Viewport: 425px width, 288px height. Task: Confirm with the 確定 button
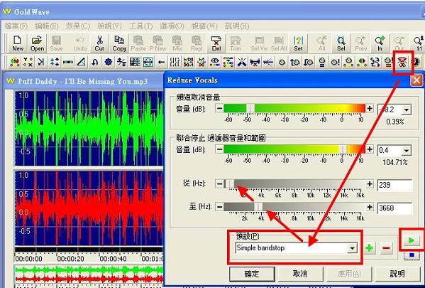(252, 274)
